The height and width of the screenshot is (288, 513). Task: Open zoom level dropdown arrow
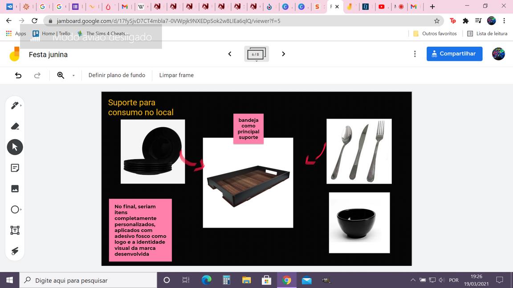tap(73, 76)
